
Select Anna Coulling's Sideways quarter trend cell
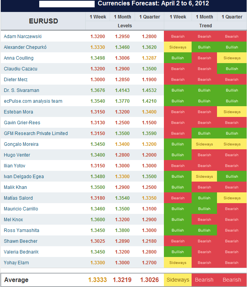[x=232, y=58]
